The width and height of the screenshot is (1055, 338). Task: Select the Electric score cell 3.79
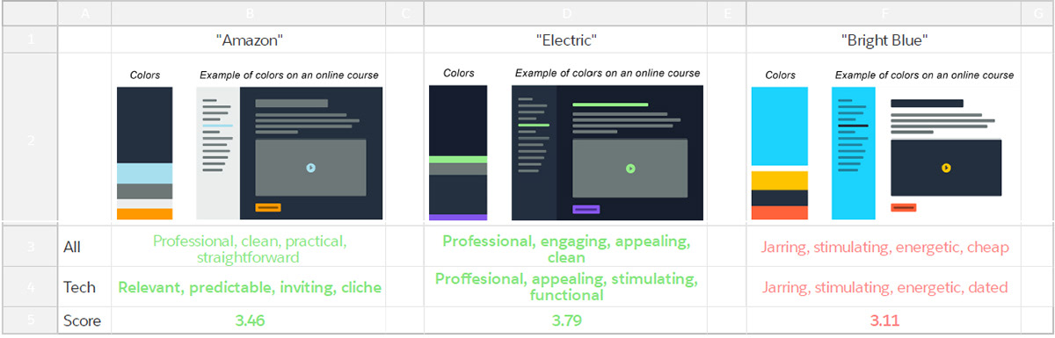tap(565, 320)
